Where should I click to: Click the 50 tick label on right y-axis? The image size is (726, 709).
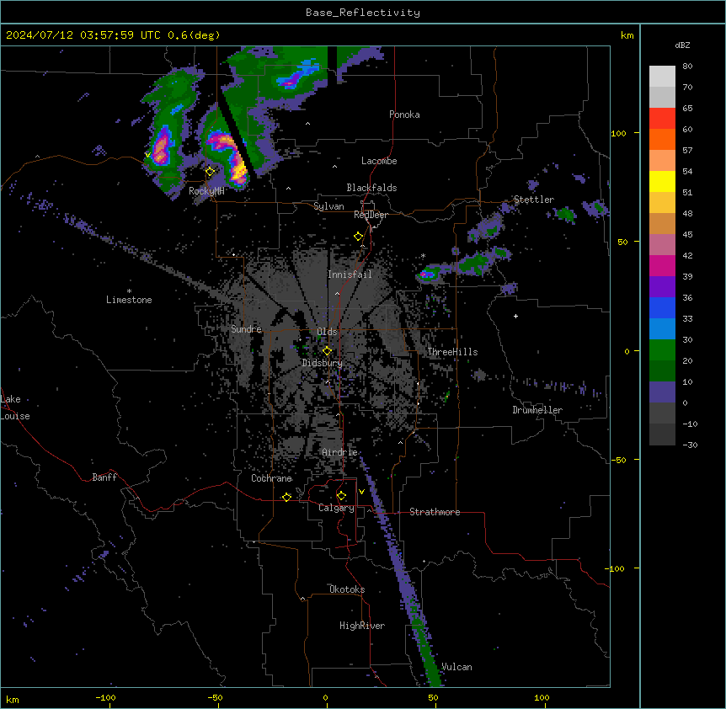click(622, 242)
